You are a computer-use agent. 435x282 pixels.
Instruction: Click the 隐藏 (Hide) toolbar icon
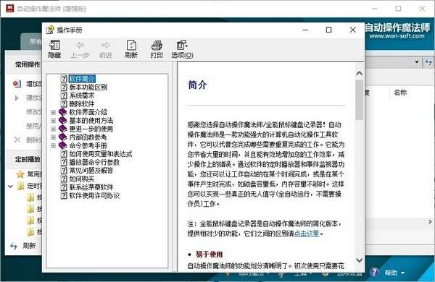(54, 45)
